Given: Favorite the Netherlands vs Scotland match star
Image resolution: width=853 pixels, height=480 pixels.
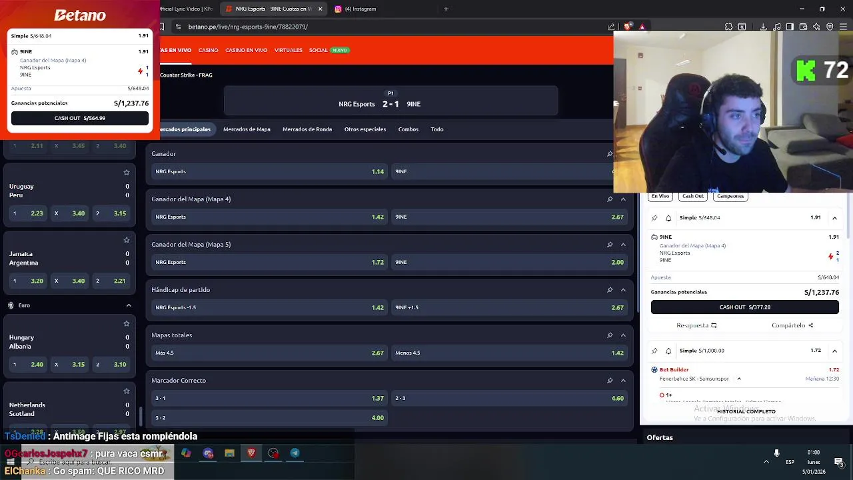Looking at the screenshot, I should tap(127, 391).
